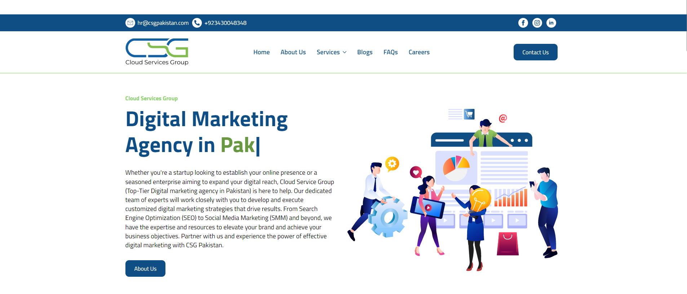Open the Careers menu item
Screen dimensions: 687x294
(x=419, y=52)
